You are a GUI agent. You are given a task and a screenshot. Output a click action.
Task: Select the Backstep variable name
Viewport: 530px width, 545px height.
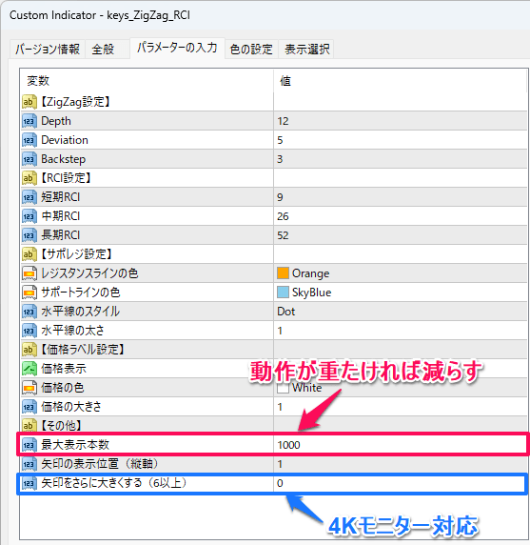coord(63,159)
